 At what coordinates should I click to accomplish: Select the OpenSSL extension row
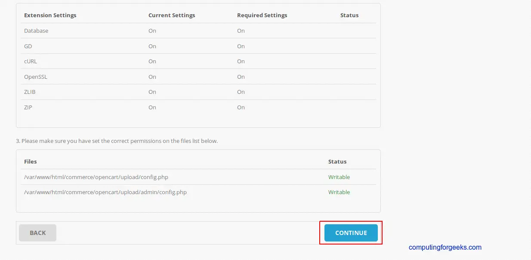click(x=36, y=77)
